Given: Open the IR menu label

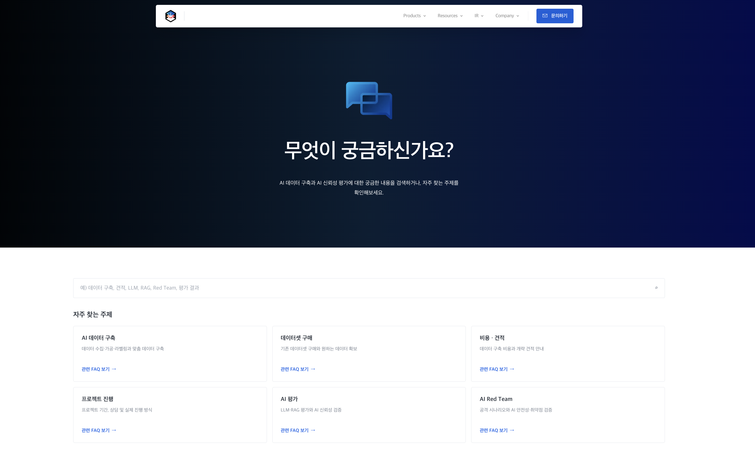Looking at the screenshot, I should 476,16.
